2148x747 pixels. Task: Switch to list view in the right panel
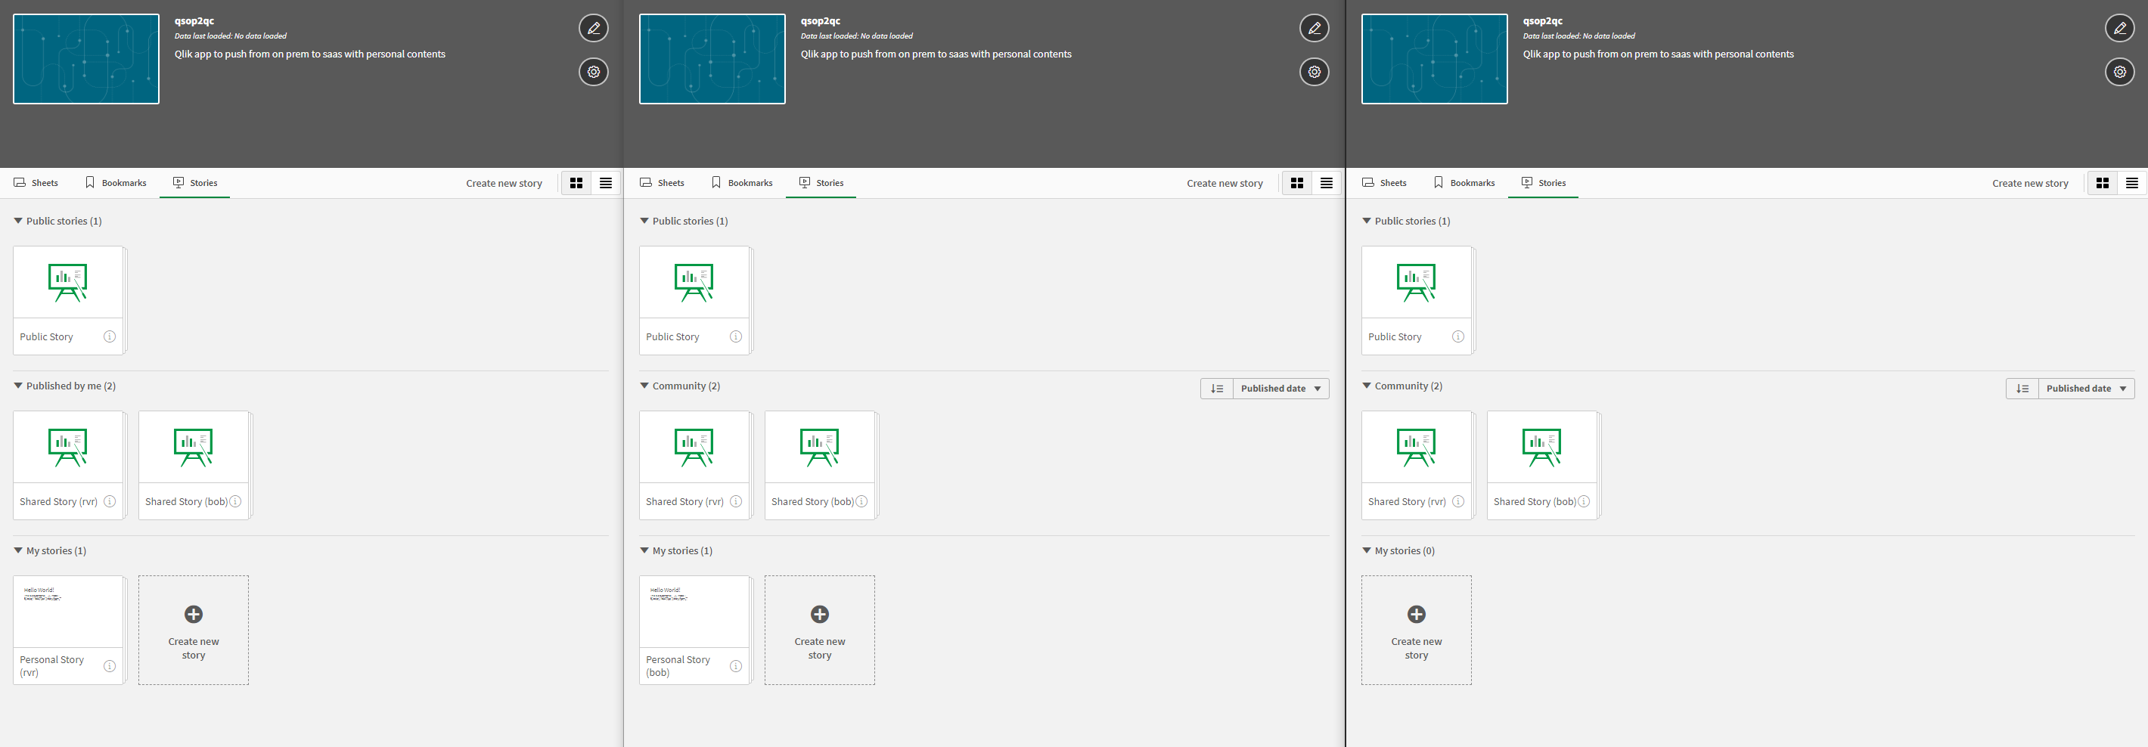click(2131, 182)
